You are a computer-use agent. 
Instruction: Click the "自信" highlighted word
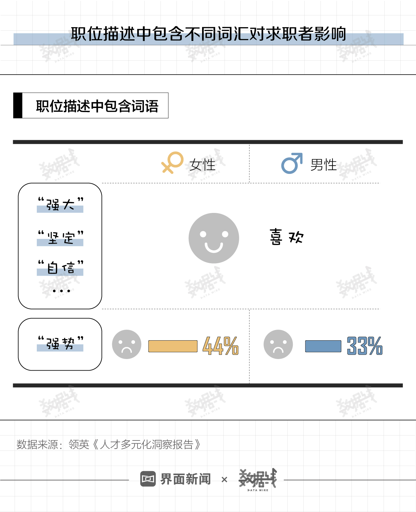[x=60, y=268]
